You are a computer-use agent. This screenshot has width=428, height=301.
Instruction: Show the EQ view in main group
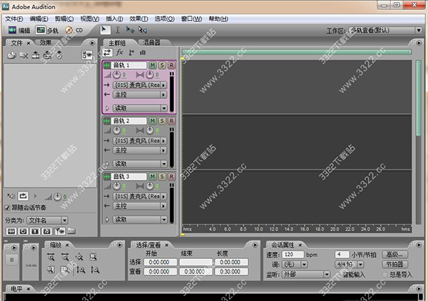pos(143,53)
